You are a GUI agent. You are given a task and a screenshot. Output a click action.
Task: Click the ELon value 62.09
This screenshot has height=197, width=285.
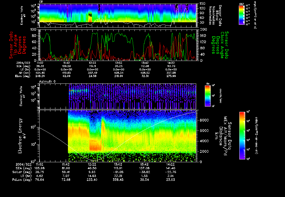point(66,76)
